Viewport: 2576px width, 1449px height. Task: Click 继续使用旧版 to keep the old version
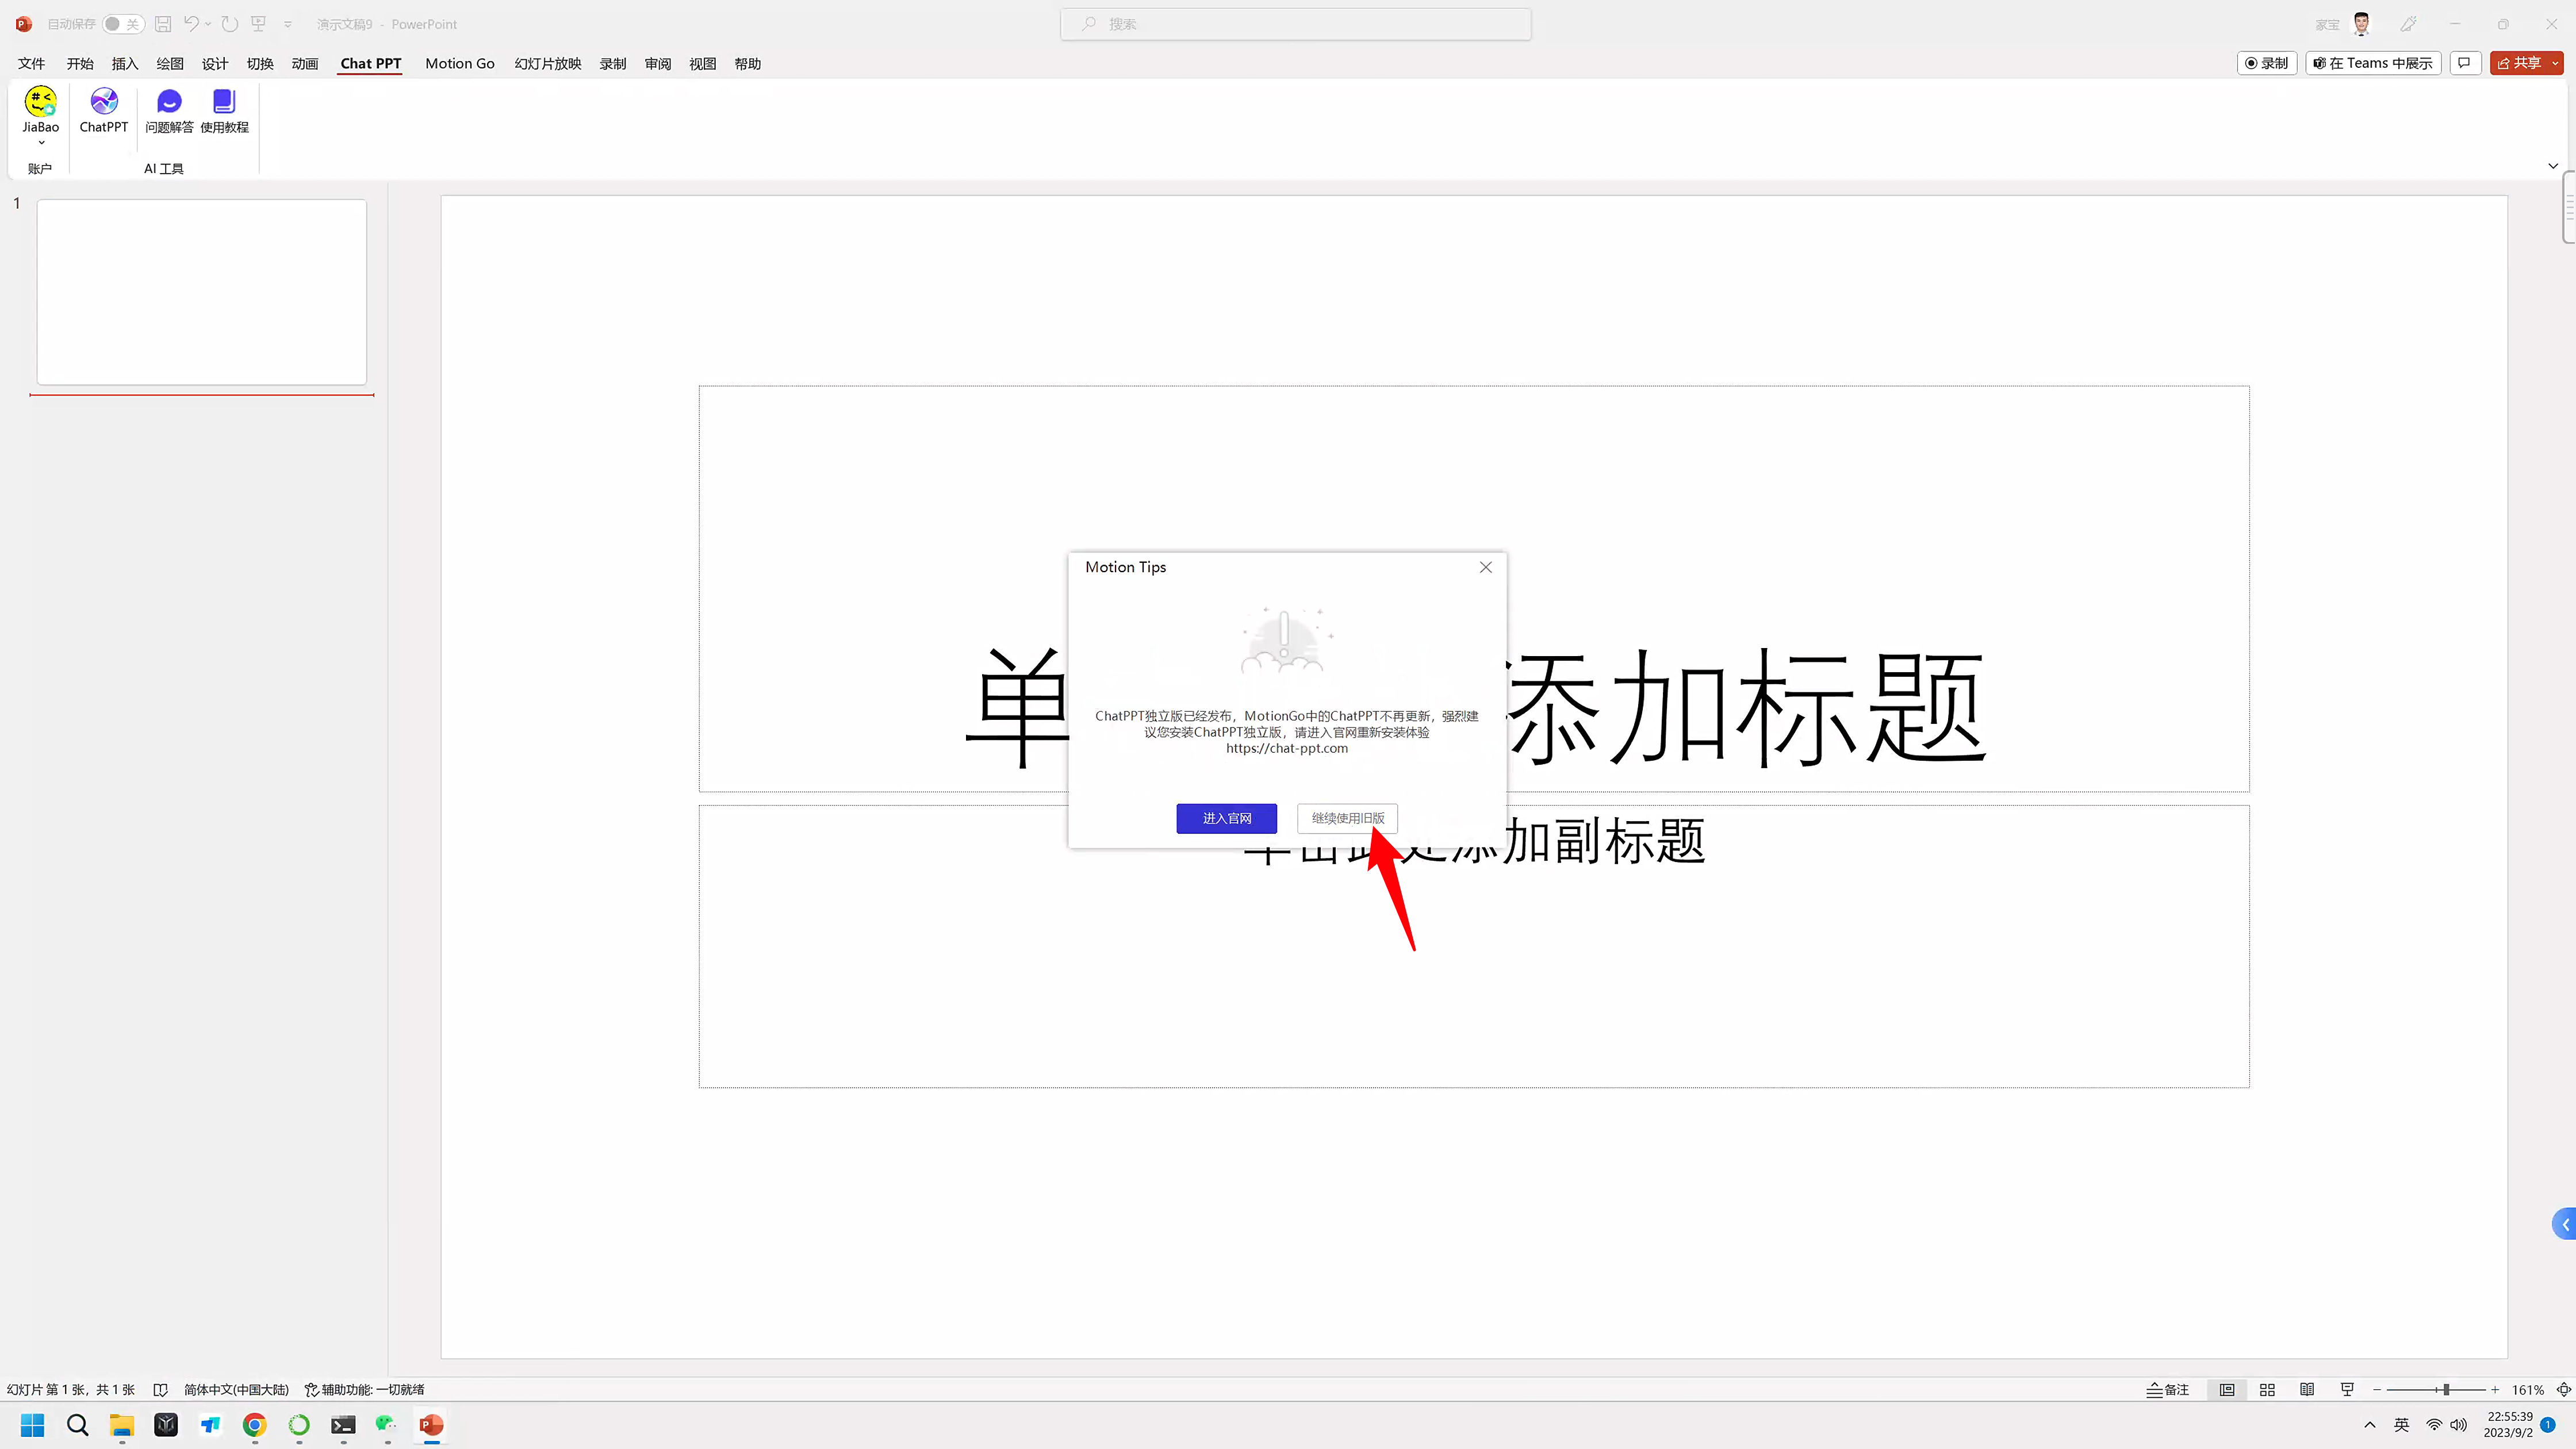[x=1347, y=818]
